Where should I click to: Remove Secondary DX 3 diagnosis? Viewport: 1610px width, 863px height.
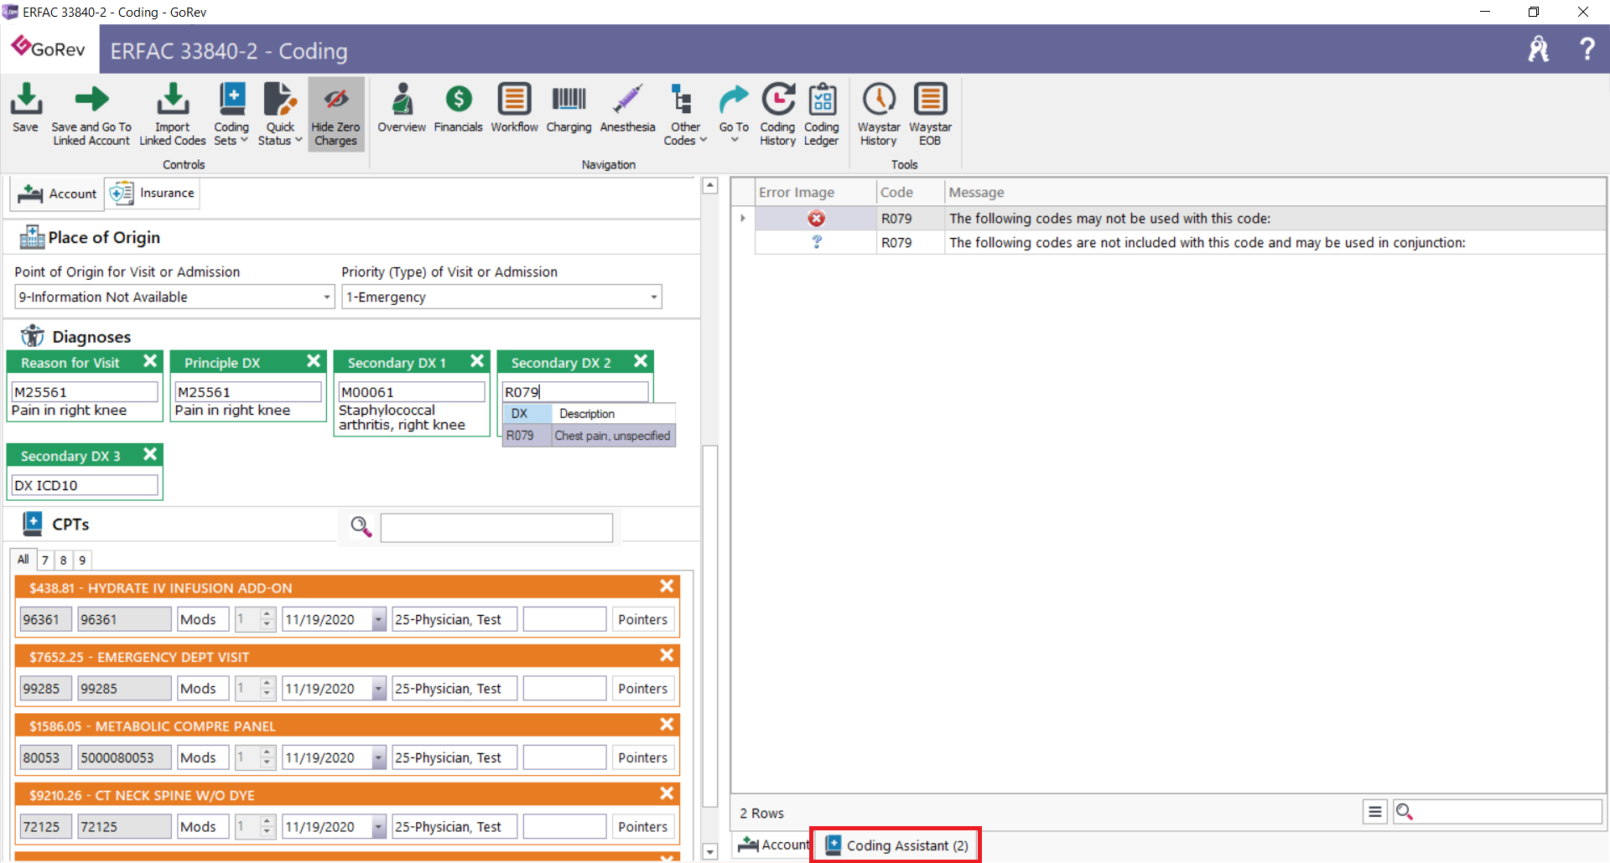150,454
